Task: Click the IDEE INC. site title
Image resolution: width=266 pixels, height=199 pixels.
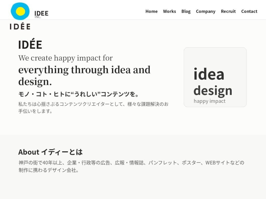Action: [41, 13]
